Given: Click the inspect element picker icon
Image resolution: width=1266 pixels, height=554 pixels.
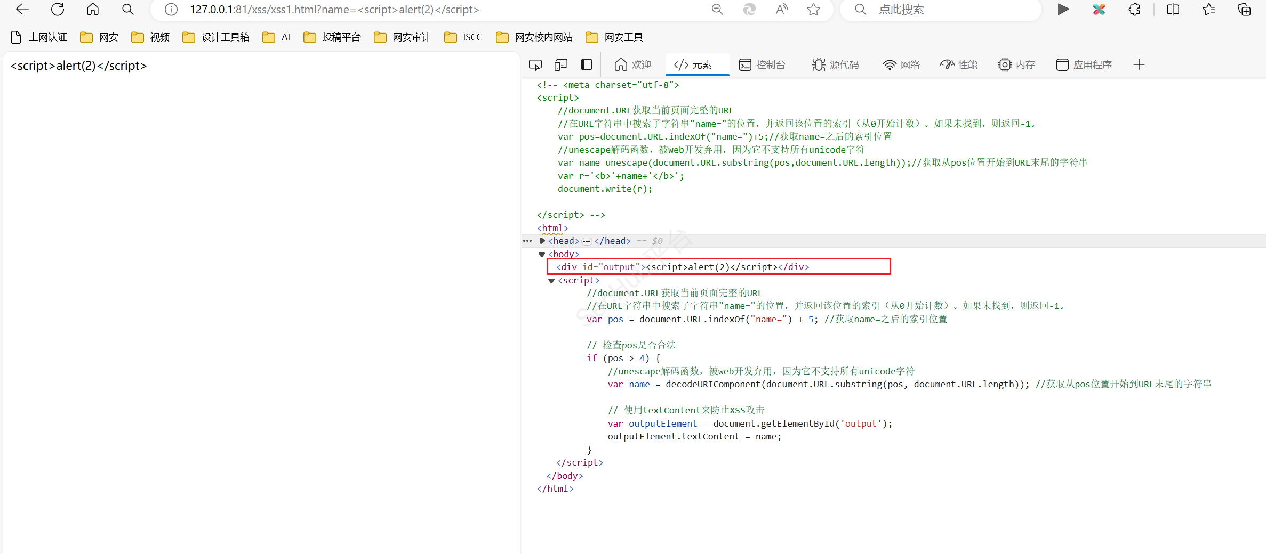Looking at the screenshot, I should 535,65.
